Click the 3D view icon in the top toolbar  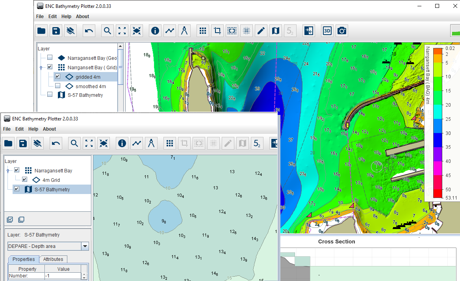327,31
